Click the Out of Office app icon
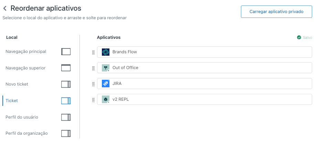 click(x=106, y=68)
